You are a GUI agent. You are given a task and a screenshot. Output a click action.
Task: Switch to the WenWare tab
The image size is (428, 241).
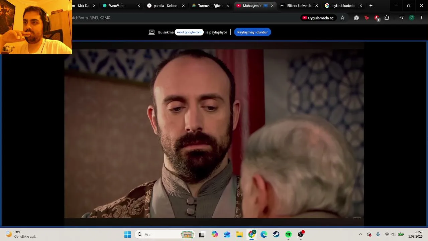[122, 6]
